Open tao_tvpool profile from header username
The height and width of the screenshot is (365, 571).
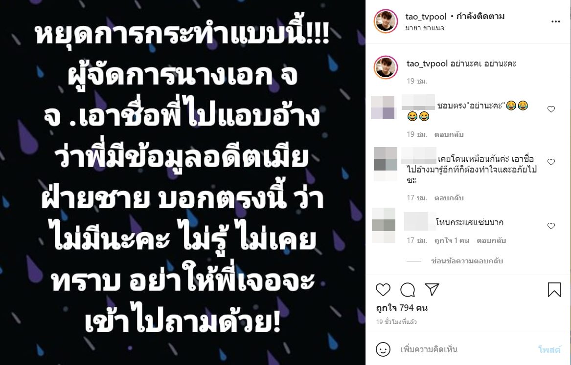click(426, 16)
